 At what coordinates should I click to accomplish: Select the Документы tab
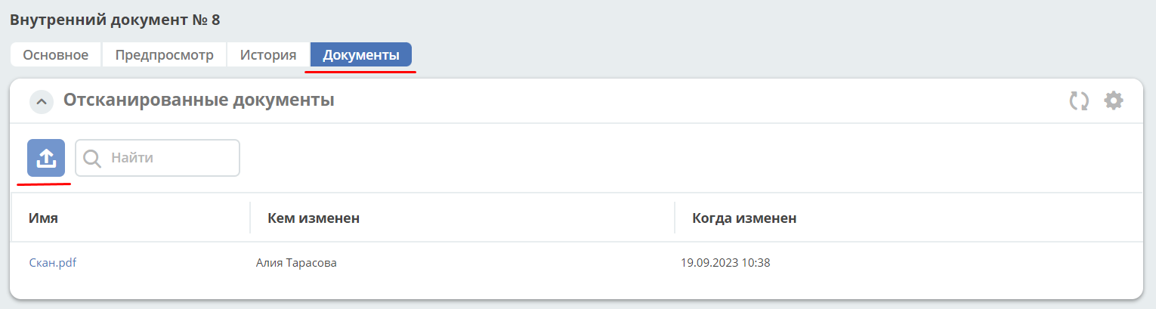tap(361, 54)
